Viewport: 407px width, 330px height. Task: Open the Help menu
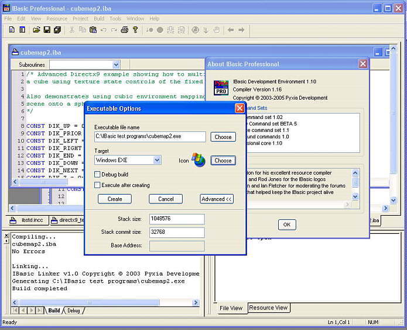[x=154, y=18]
